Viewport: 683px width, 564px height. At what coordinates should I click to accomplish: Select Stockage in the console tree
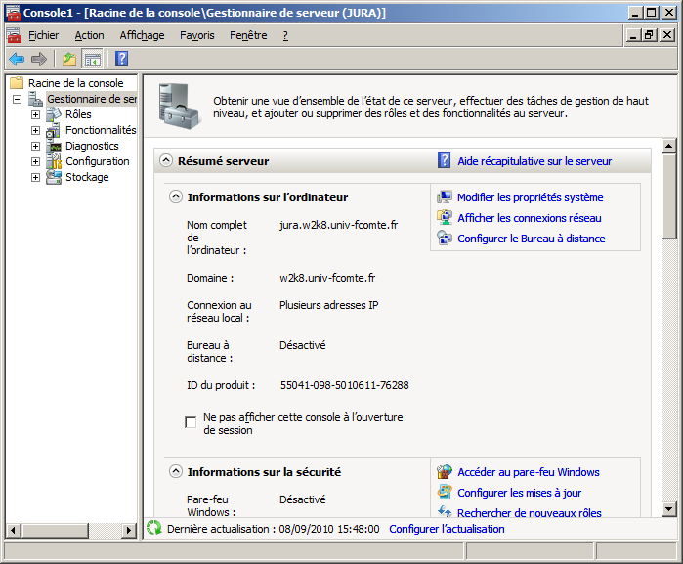coord(87,177)
